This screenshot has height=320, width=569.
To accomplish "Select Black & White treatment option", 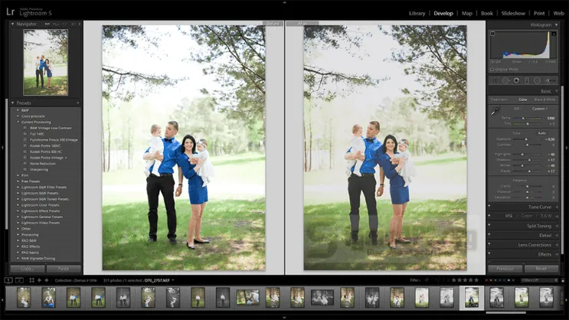I will [x=544, y=100].
